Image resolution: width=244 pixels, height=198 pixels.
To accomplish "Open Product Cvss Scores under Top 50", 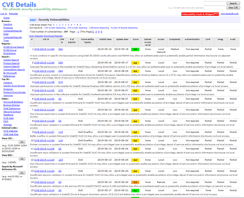I will click(14, 92).
